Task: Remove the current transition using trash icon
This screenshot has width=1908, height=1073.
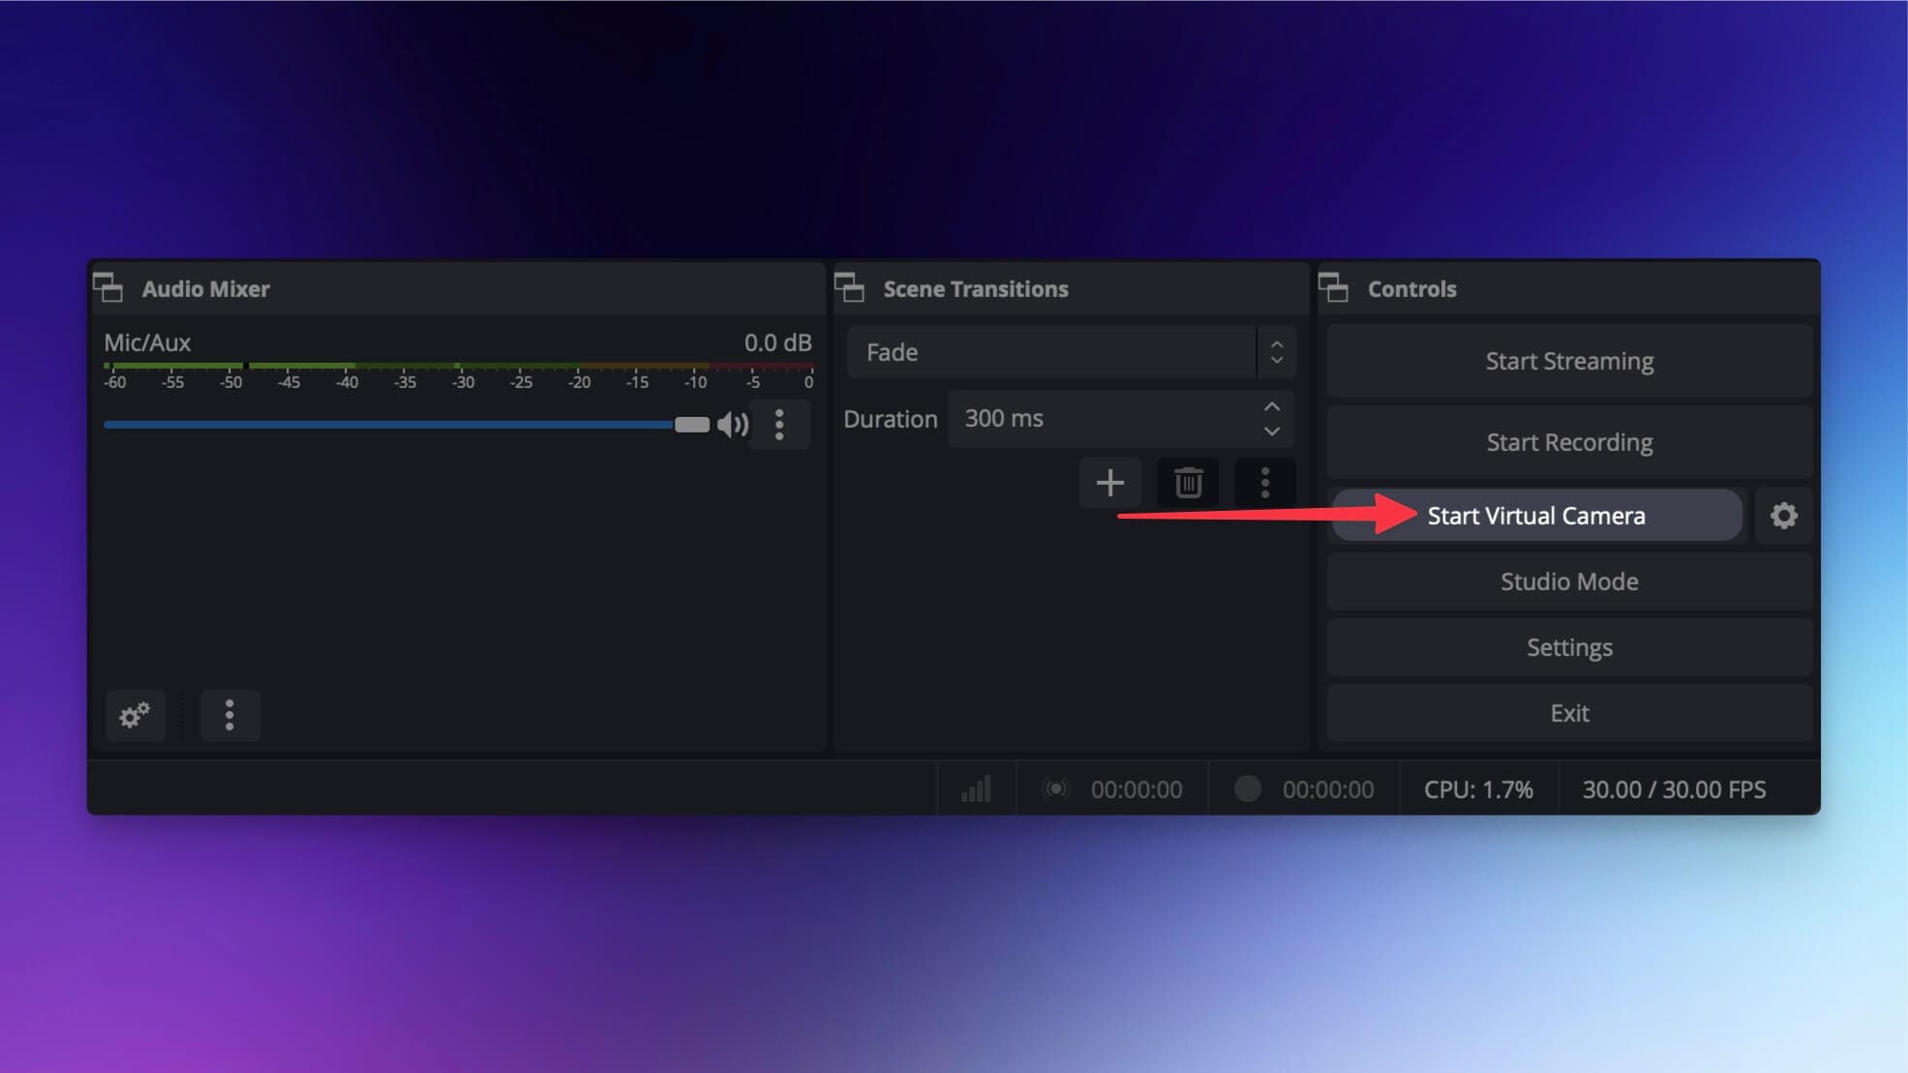Action: 1187,482
